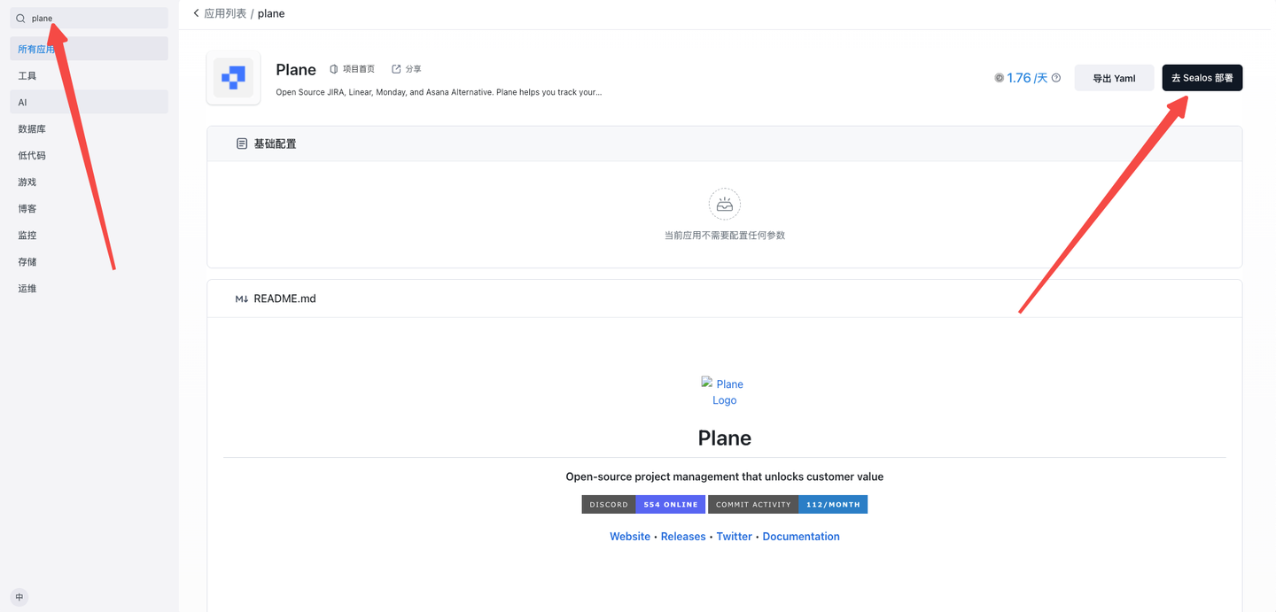
Task: Open the 监控 category in sidebar
Action: [x=27, y=236]
